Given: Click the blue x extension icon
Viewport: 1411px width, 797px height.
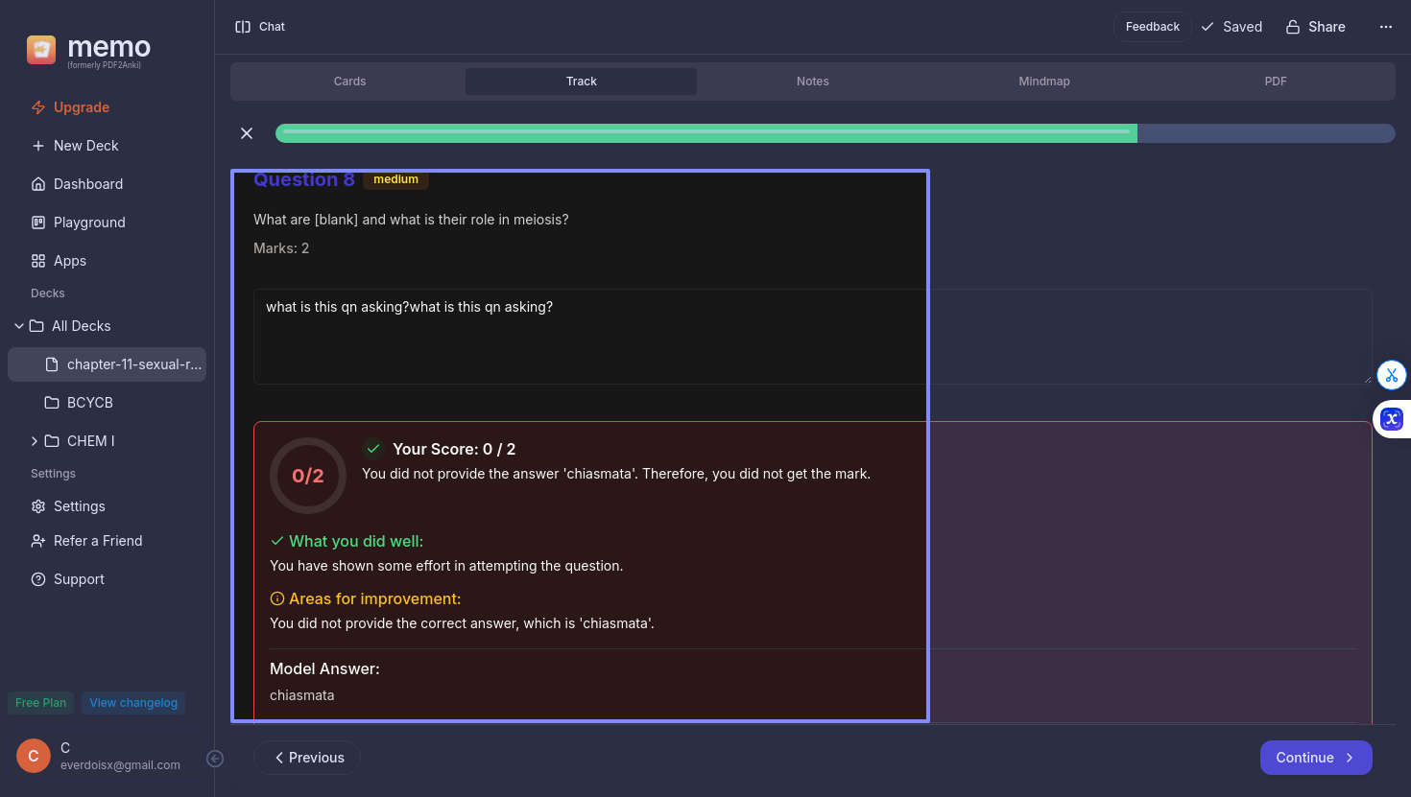Looking at the screenshot, I should point(1392,419).
